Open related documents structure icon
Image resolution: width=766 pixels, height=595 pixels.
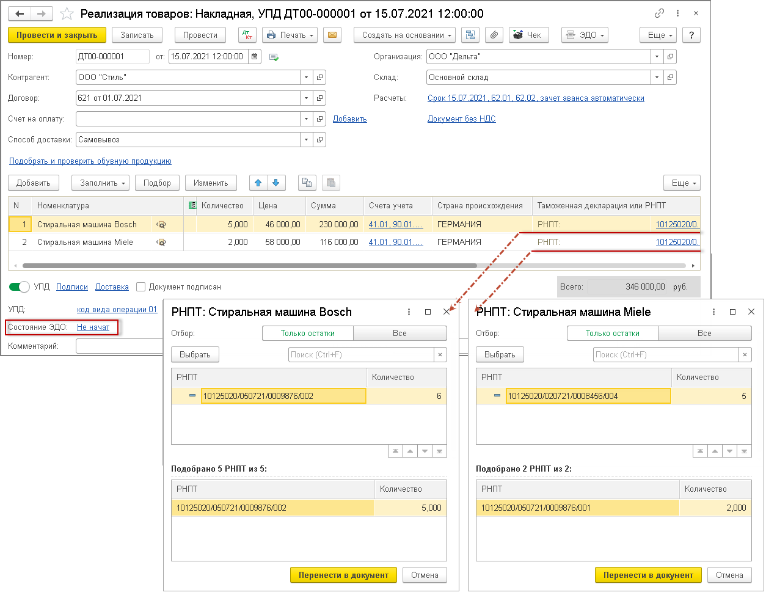tap(470, 35)
